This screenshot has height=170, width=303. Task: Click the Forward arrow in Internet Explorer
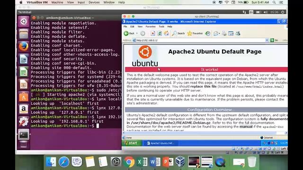pyautogui.click(x=143, y=34)
